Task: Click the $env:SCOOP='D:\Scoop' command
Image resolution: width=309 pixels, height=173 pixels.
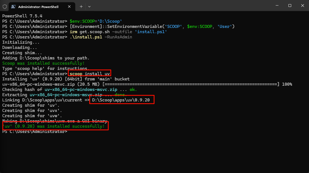Action: click(x=96, y=21)
